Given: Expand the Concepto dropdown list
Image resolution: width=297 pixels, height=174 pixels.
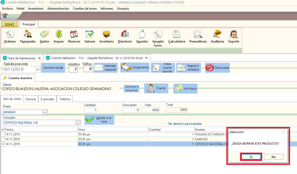Looking at the screenshot, I should click(x=78, y=123).
